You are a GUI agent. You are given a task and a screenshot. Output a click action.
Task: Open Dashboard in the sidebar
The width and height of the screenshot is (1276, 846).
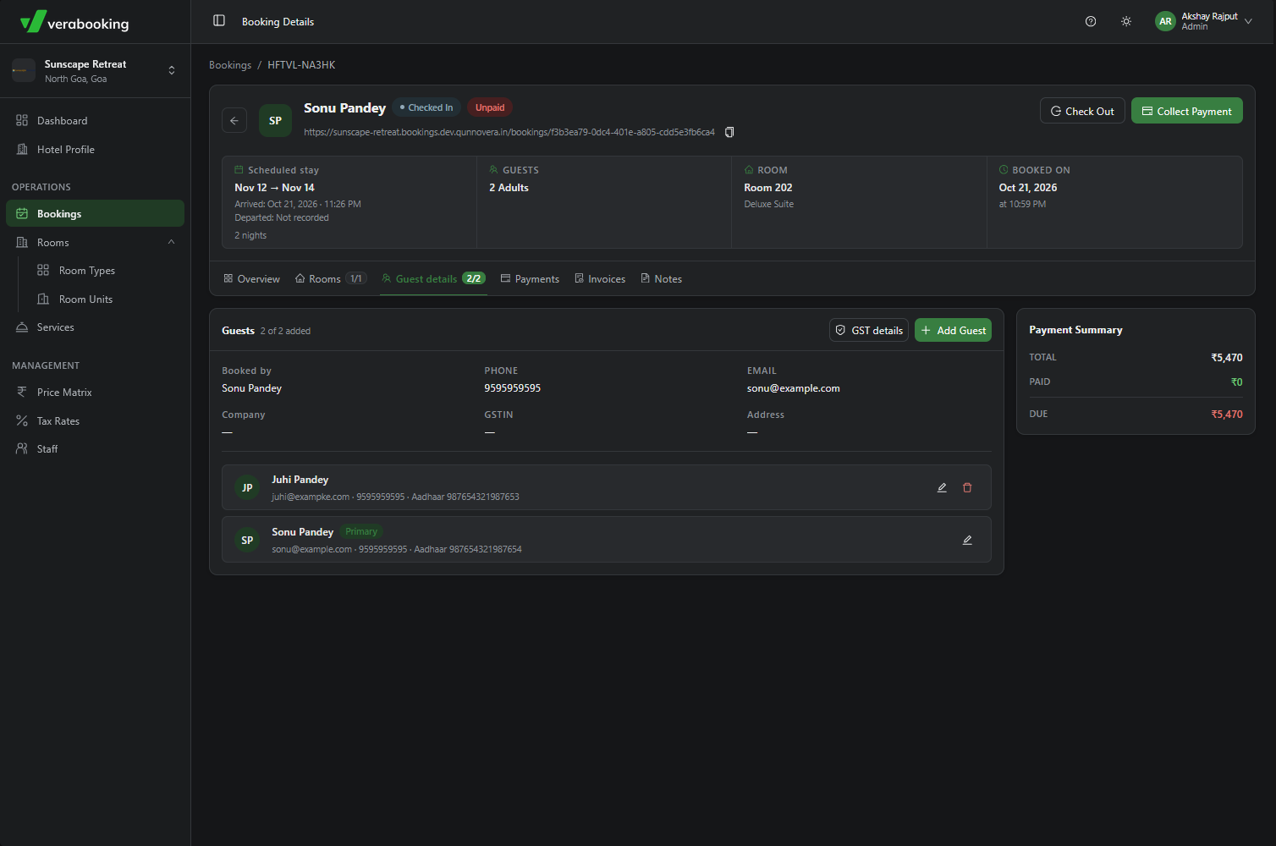click(95, 121)
